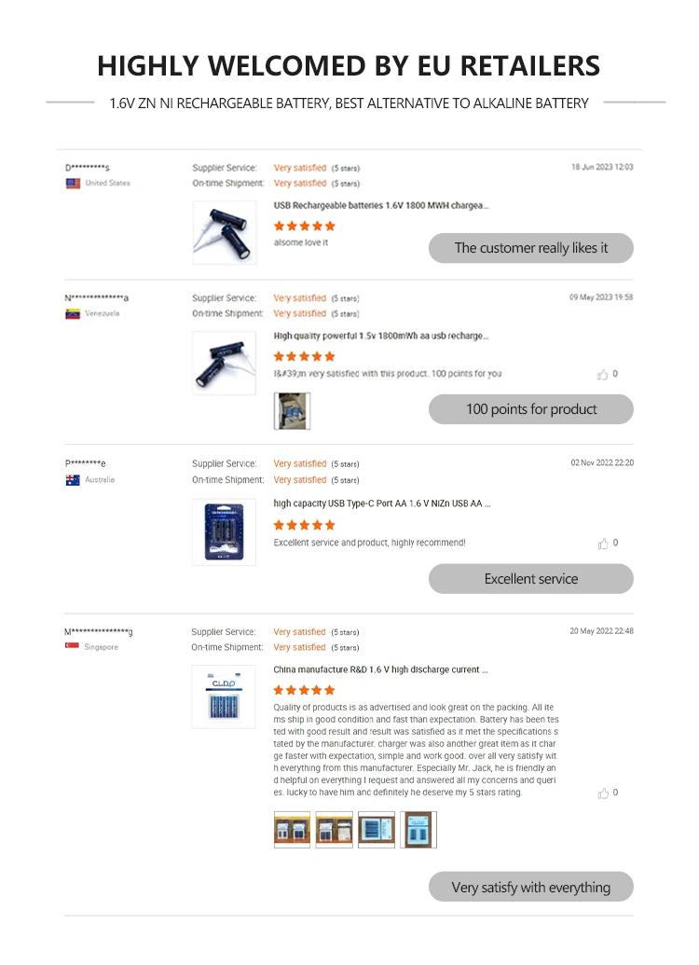Screen dimensions: 699x965
Task: View last attached photo in Singapore review
Action: [x=418, y=830]
